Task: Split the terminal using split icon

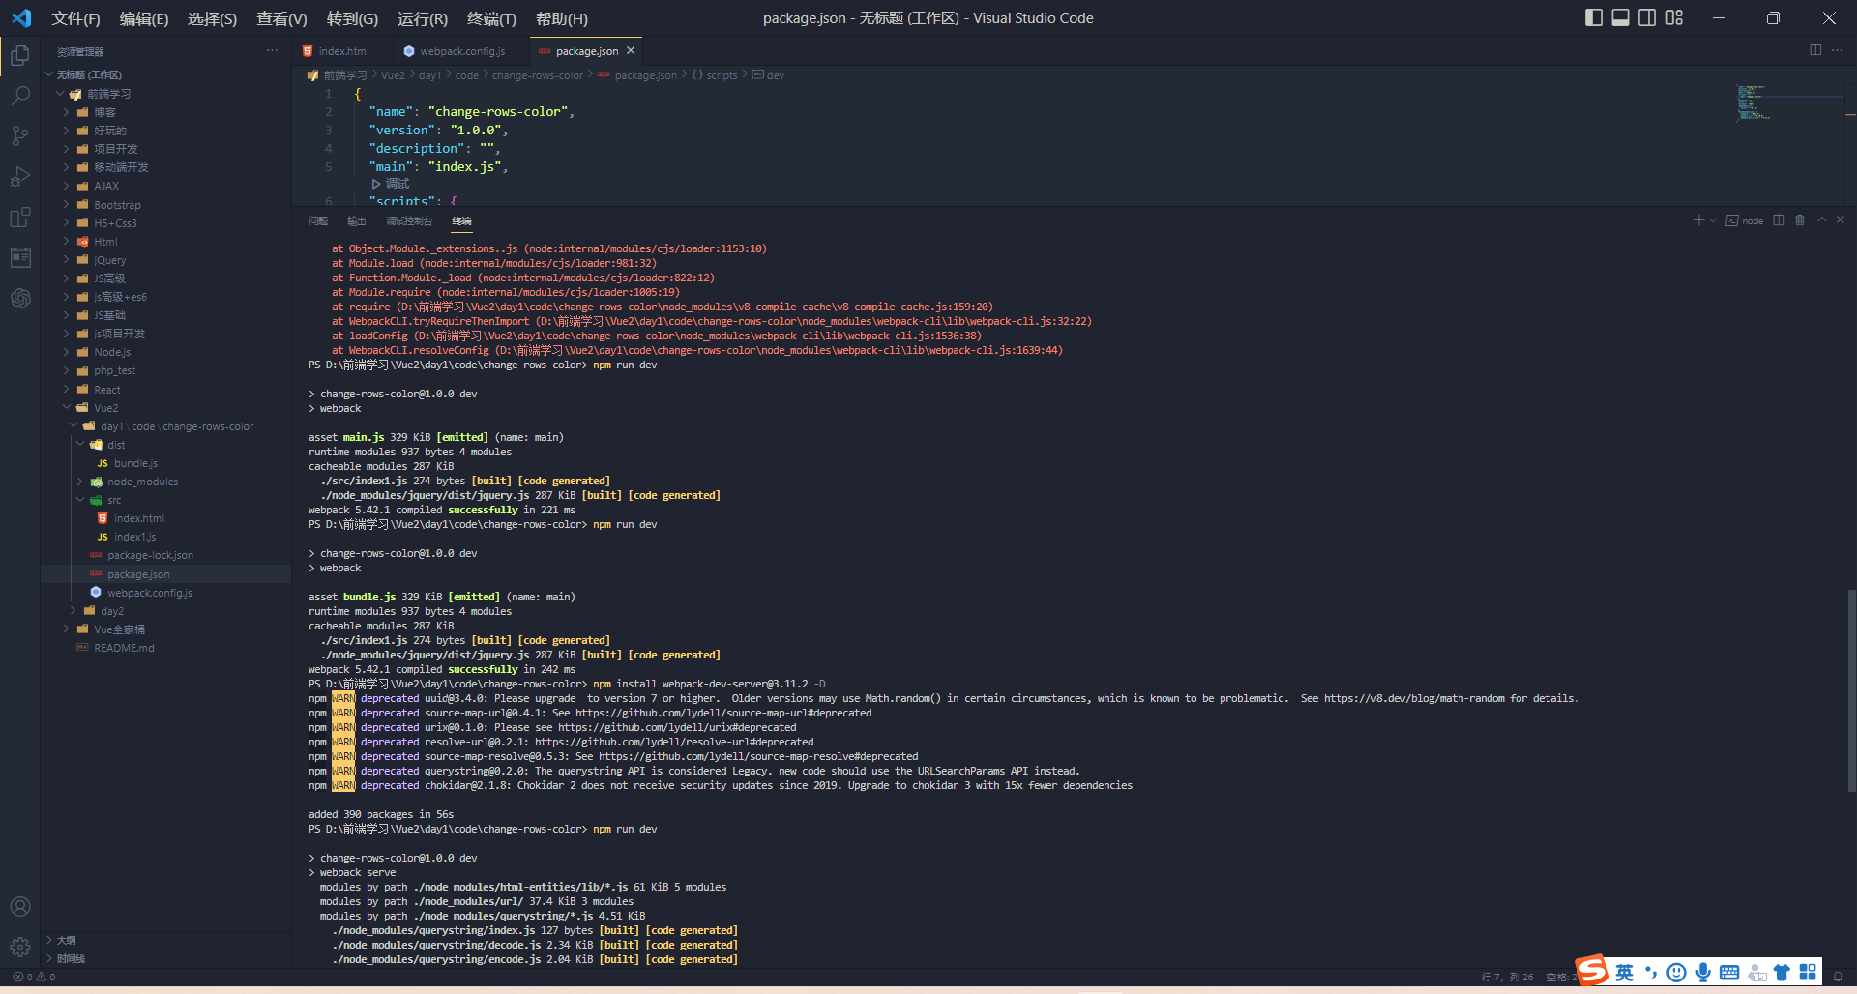Action: pos(1780,220)
